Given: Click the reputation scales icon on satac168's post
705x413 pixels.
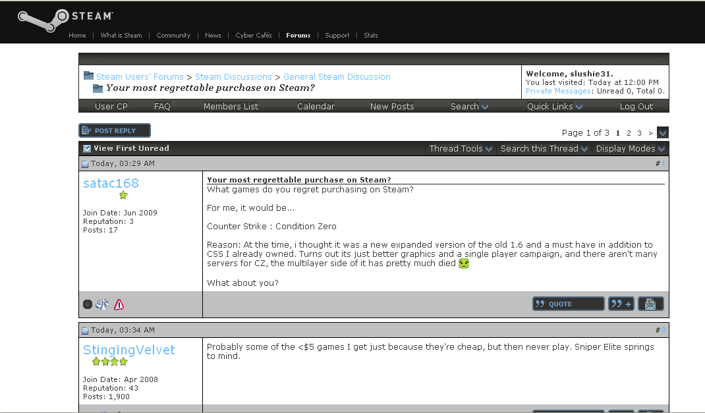Looking at the screenshot, I should click(102, 304).
